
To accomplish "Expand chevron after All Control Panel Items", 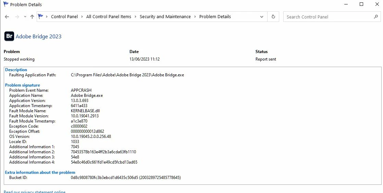I will click(135, 16).
